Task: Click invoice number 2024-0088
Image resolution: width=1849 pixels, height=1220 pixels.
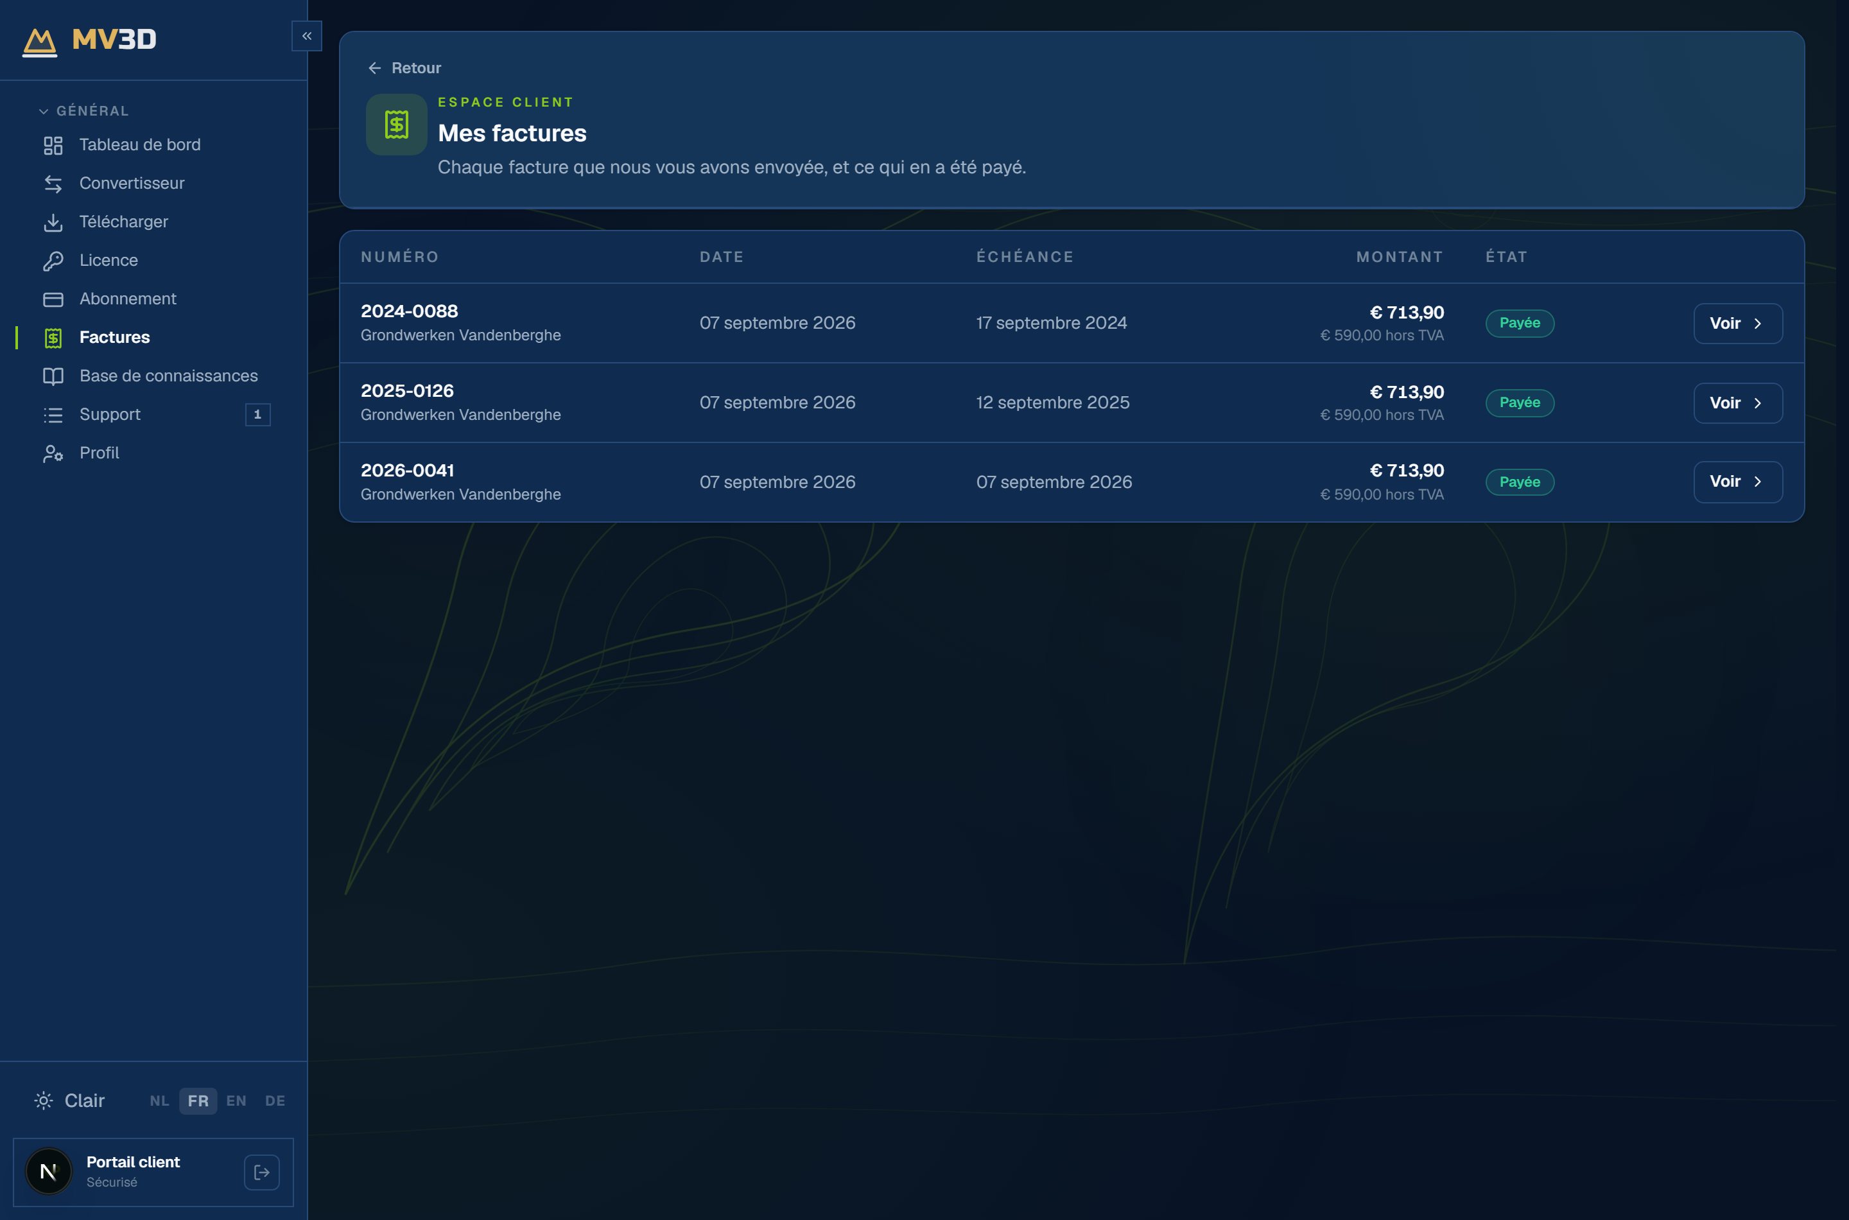Action: pyautogui.click(x=409, y=311)
